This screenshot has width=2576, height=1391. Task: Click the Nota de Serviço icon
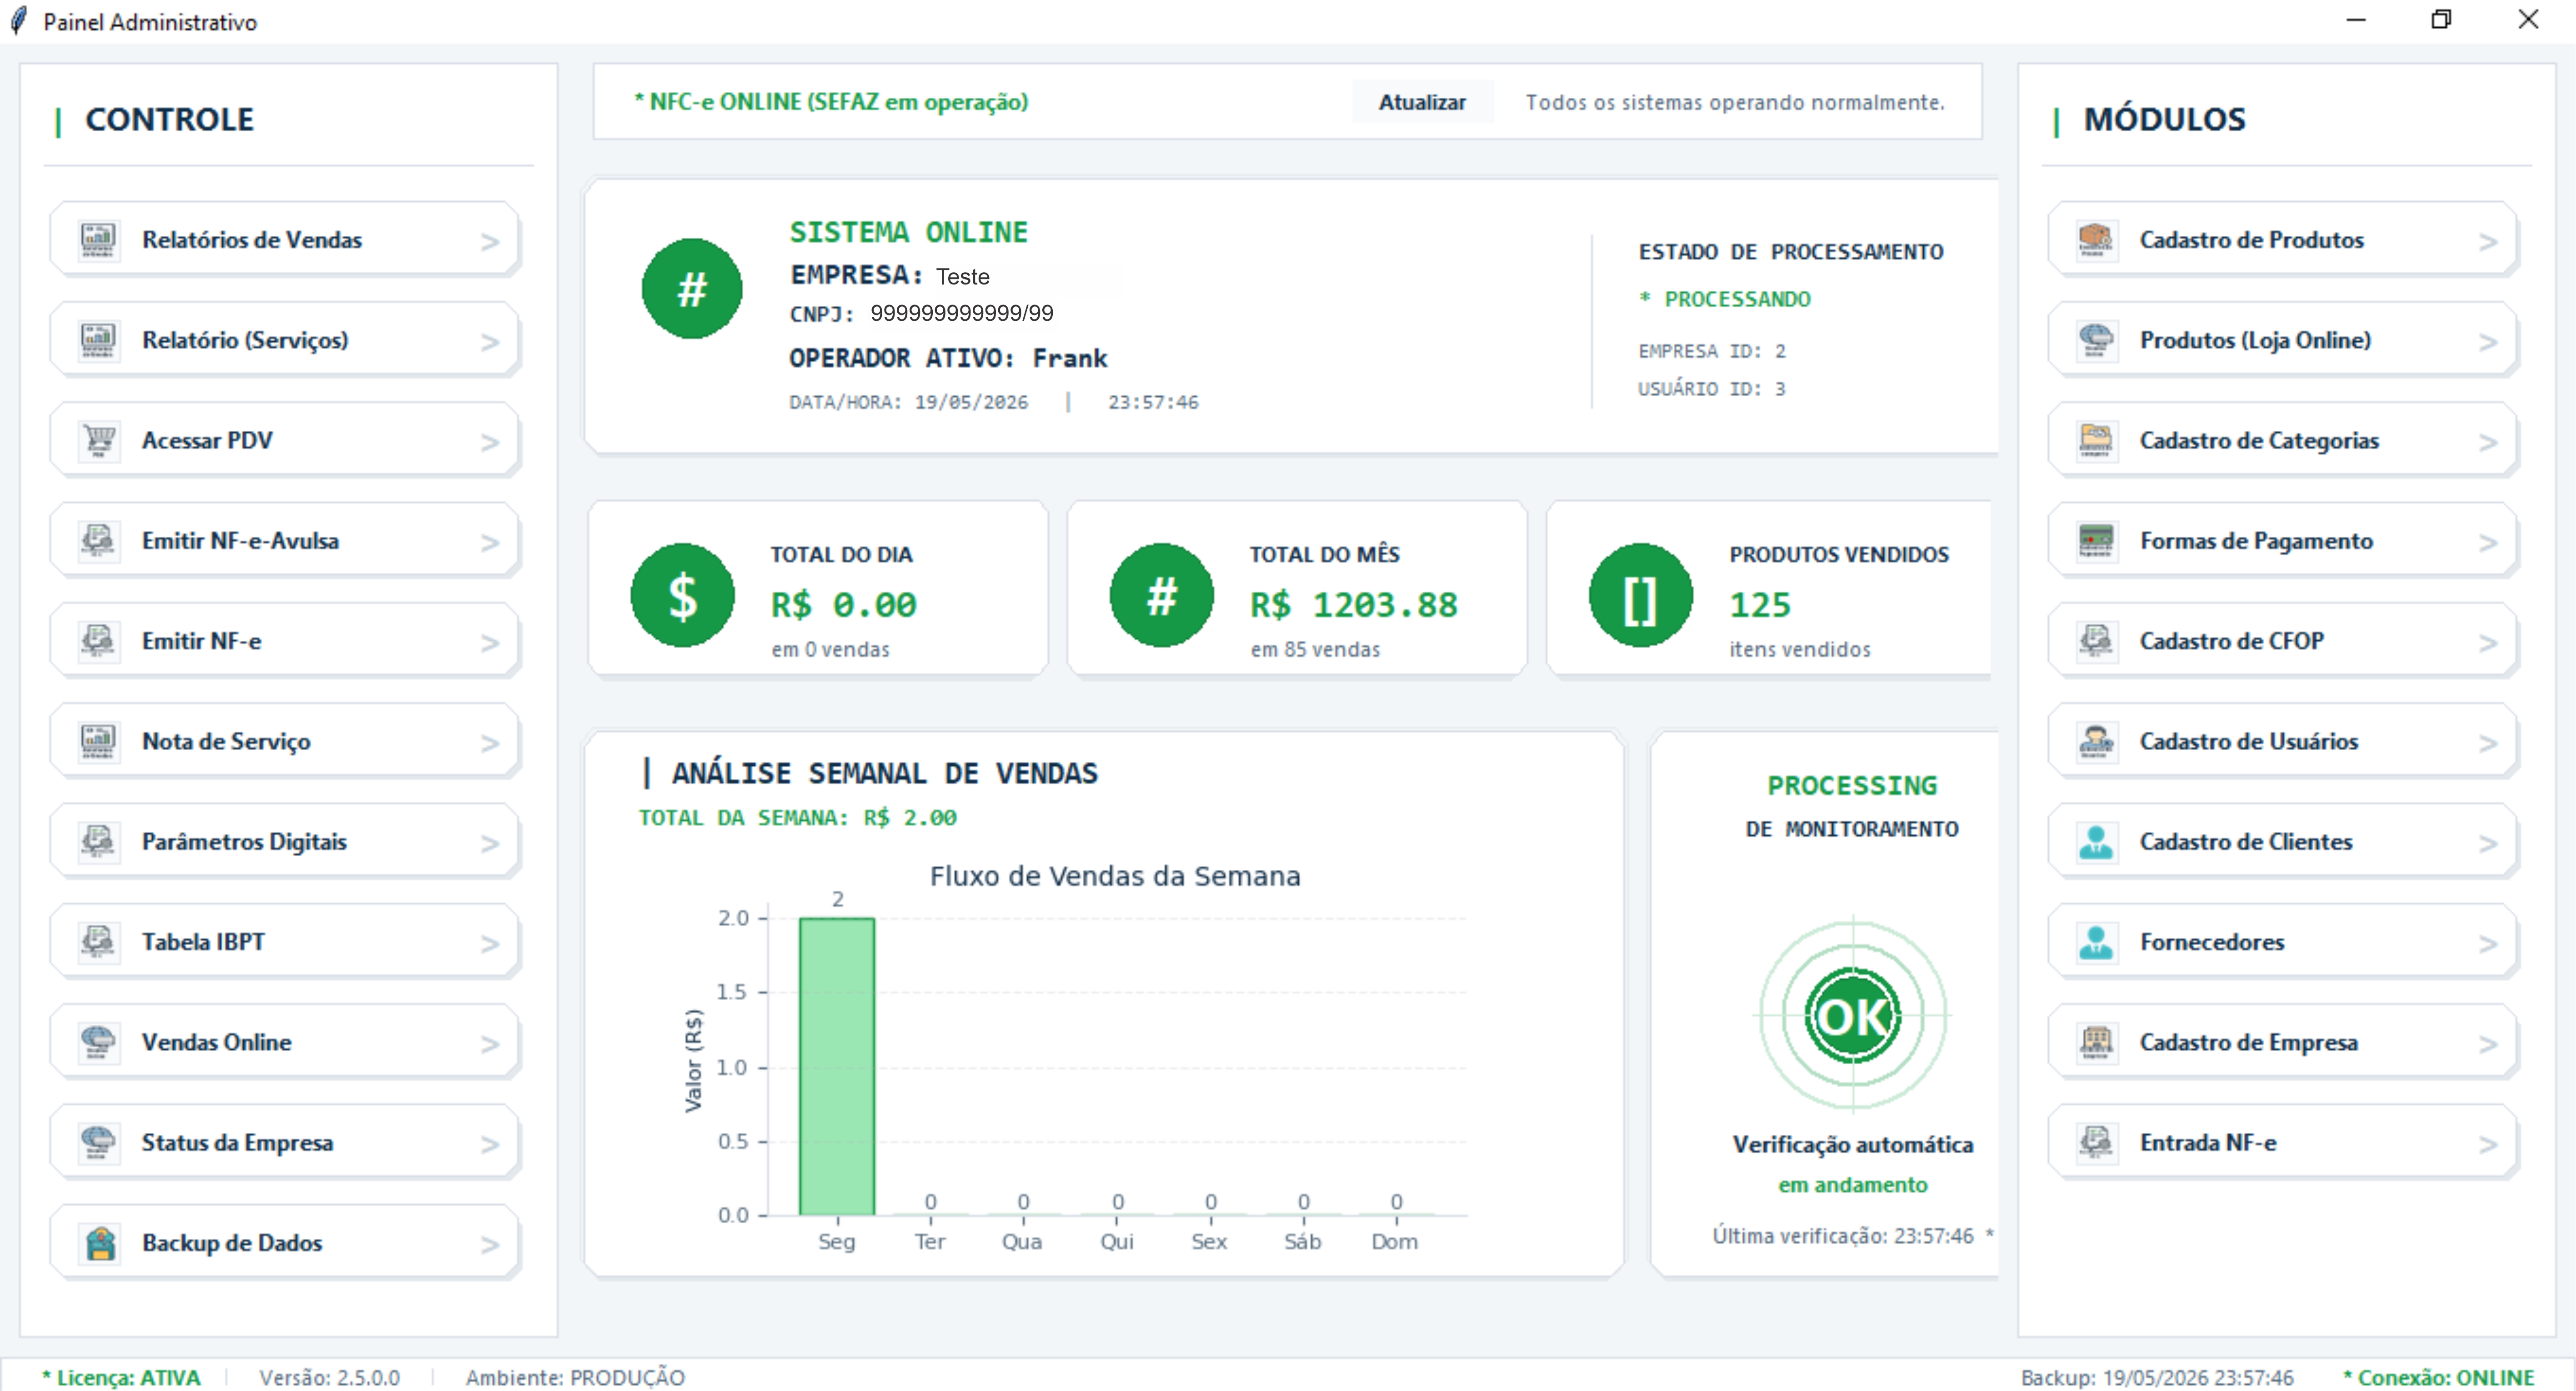(98, 741)
